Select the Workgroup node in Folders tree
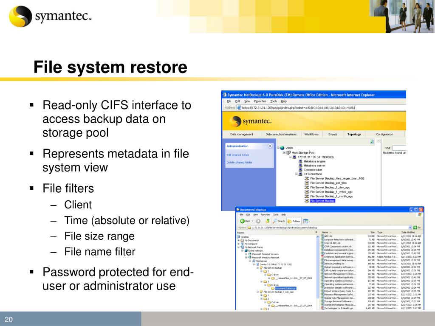The image size is (435, 326). 261,261
